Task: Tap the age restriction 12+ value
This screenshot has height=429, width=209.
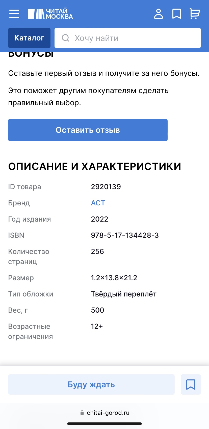Action: point(97,326)
